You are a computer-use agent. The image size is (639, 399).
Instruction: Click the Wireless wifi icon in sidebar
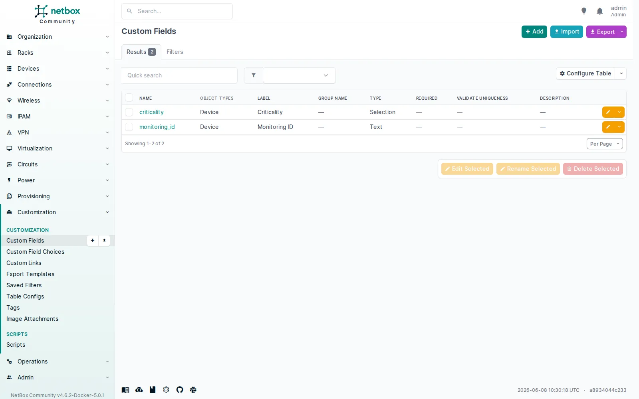tap(9, 101)
